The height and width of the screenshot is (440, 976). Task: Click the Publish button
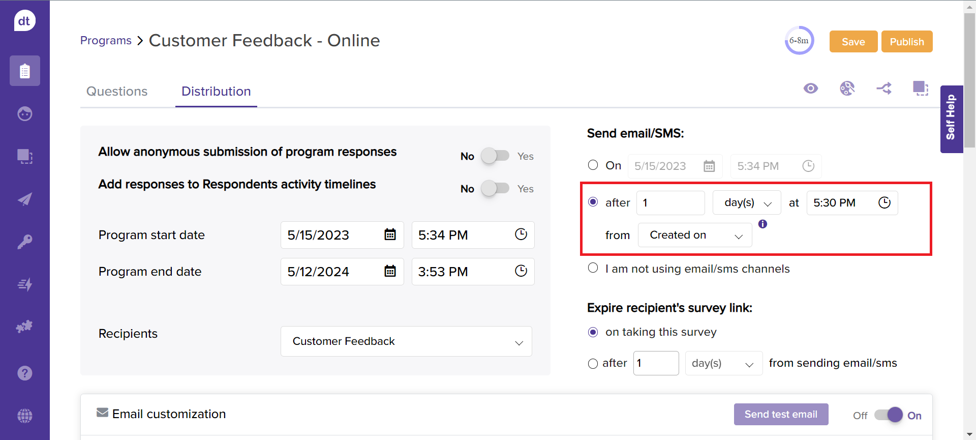point(906,42)
